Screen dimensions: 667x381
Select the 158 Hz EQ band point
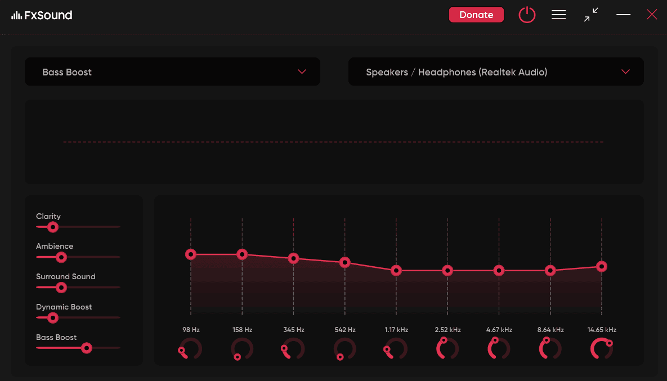[x=242, y=254]
